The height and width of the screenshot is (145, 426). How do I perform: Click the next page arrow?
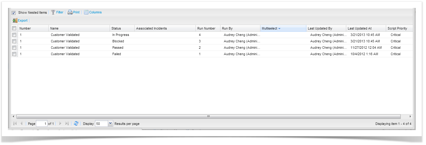tap(60, 124)
